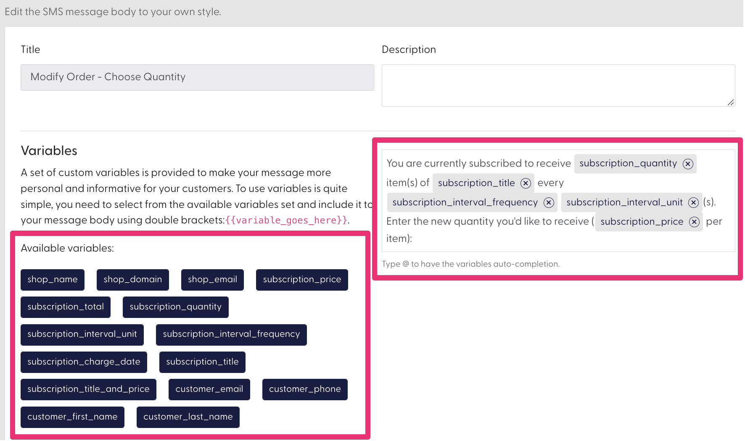Click the subscription_price variable button
Viewport: 745px width, 441px height.
point(302,280)
